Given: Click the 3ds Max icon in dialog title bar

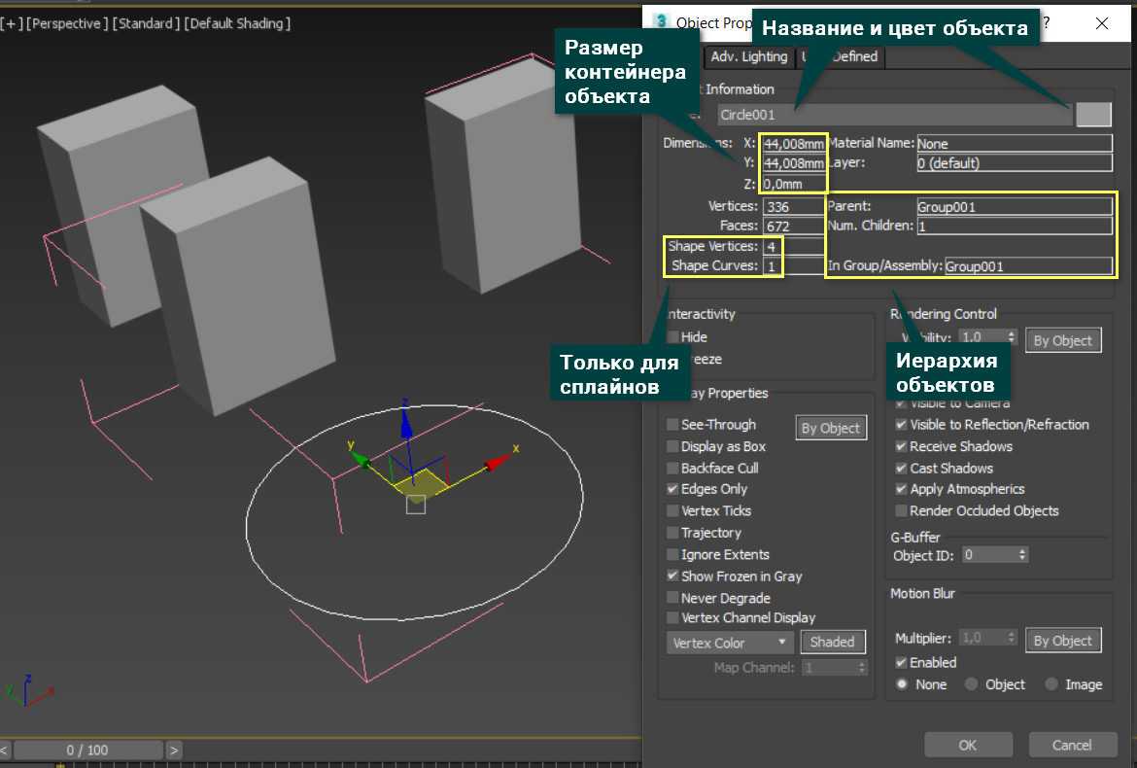Looking at the screenshot, I should pos(662,22).
